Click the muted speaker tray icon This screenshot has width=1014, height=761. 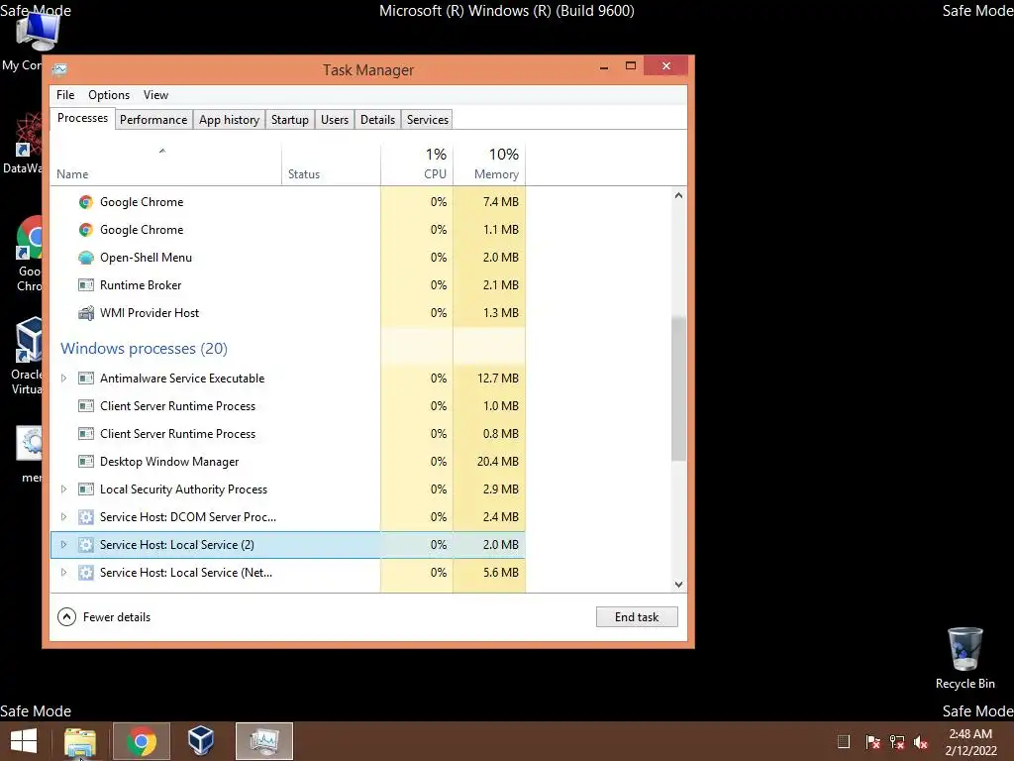pyautogui.click(x=921, y=741)
